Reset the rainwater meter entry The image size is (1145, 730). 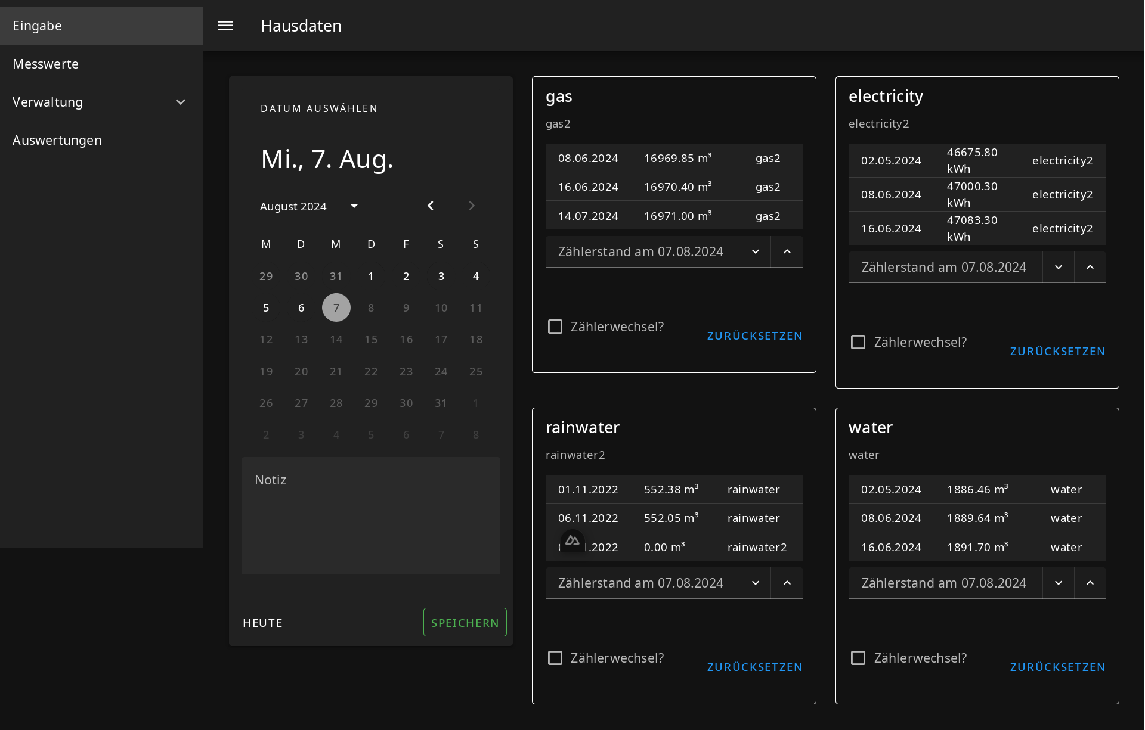tap(754, 667)
